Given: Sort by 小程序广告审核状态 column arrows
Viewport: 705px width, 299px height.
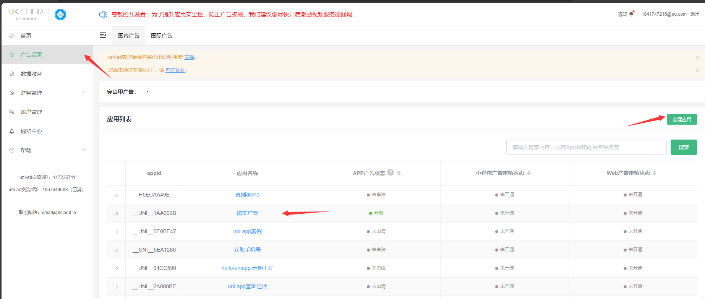Looking at the screenshot, I should click(529, 173).
